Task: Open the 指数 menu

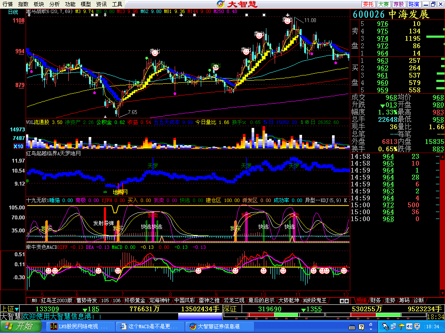Action: click(x=23, y=4)
